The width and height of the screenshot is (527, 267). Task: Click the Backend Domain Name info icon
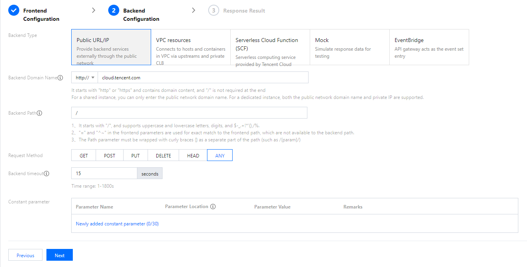(x=60, y=78)
